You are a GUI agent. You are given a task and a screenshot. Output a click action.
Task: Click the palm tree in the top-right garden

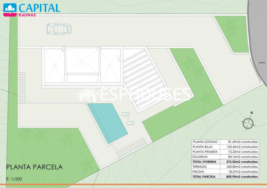230,27
